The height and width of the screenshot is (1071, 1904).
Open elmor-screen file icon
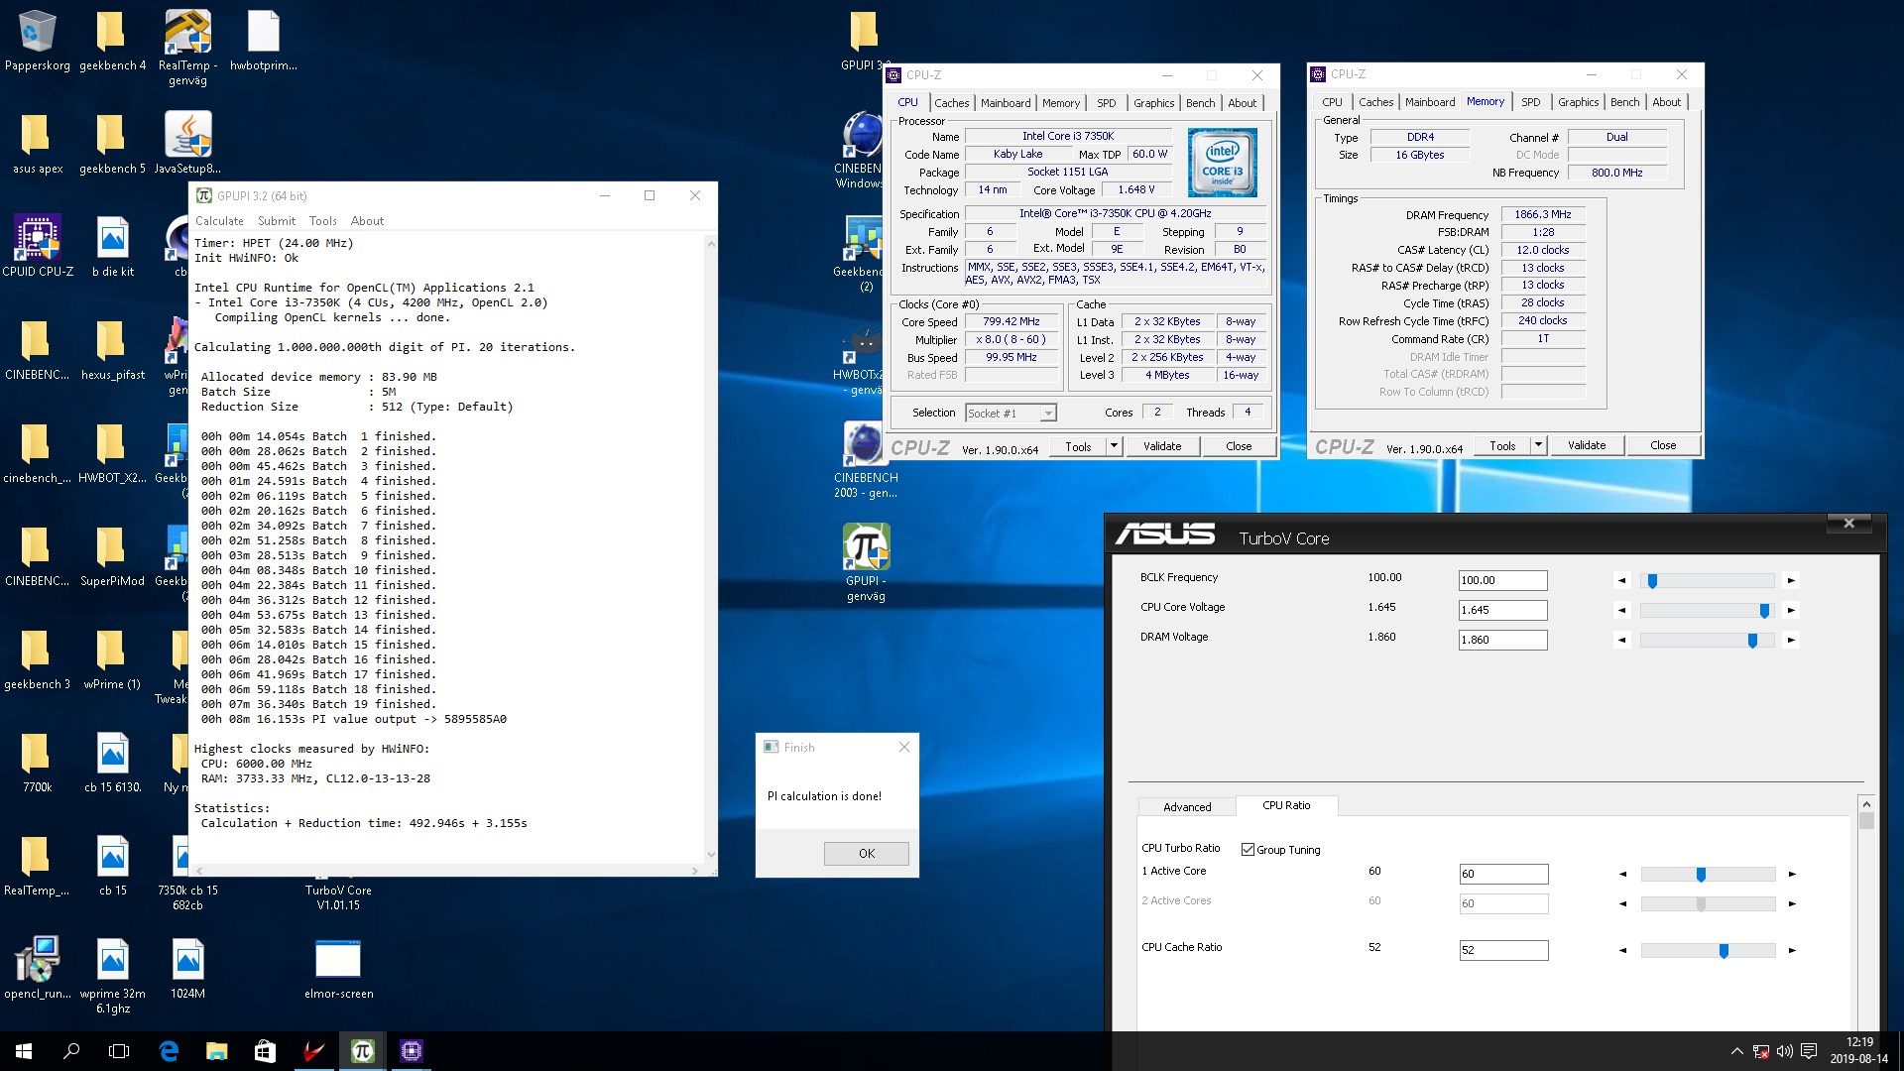coord(338,970)
